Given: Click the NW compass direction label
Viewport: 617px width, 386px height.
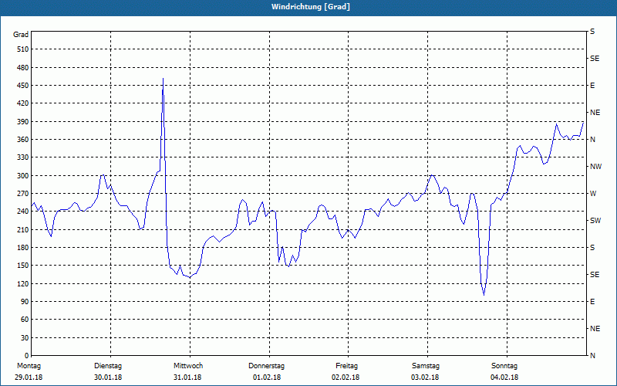Looking at the screenshot, I should pos(596,167).
